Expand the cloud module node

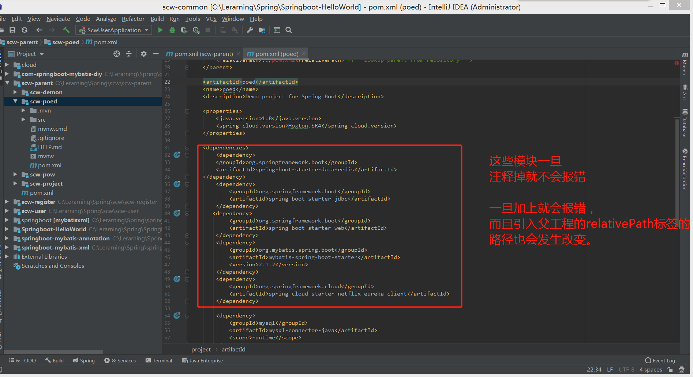click(7, 65)
